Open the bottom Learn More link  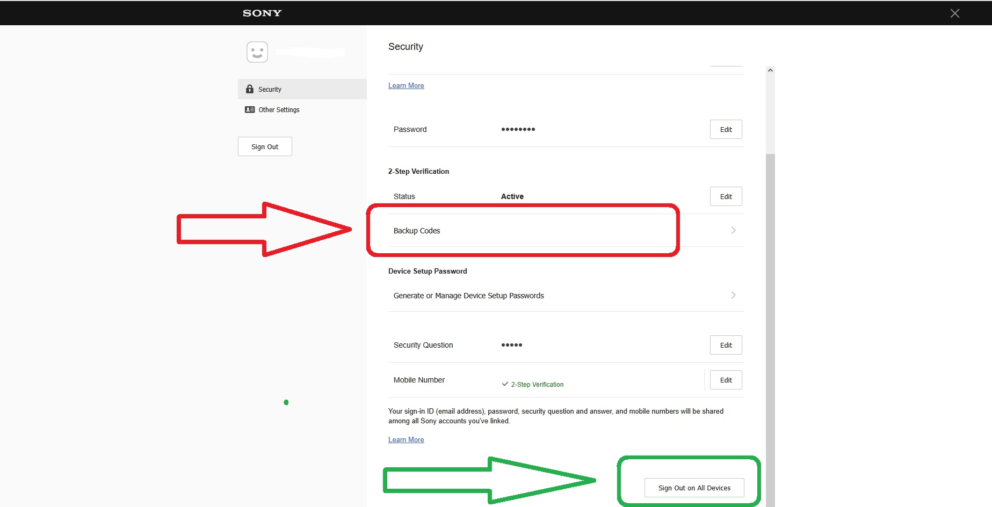406,440
